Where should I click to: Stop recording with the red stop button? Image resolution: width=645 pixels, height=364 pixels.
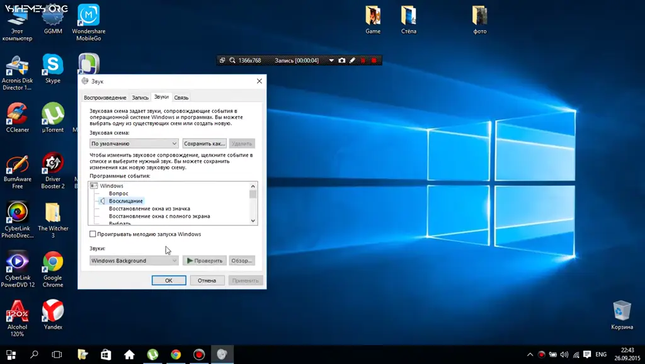click(x=374, y=60)
